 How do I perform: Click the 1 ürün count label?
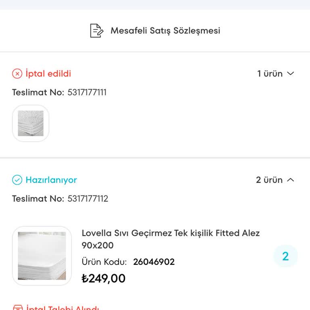(x=270, y=73)
